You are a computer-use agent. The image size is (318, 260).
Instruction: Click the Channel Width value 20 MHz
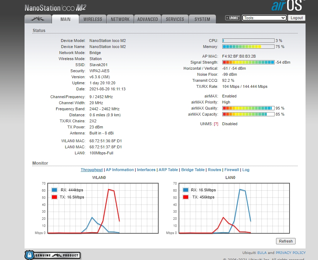[x=96, y=103]
